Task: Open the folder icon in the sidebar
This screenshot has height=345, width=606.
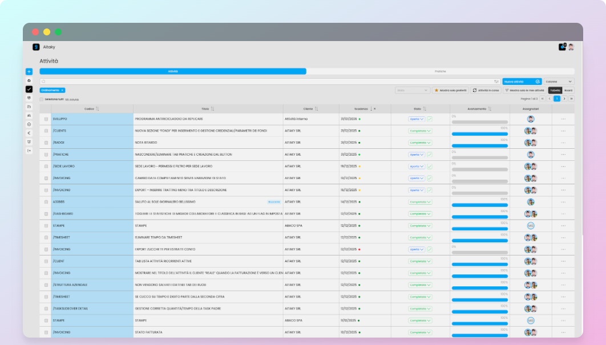Action: pyautogui.click(x=29, y=105)
